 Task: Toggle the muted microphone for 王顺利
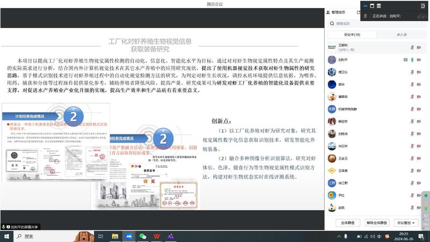pyautogui.click(x=412, y=47)
